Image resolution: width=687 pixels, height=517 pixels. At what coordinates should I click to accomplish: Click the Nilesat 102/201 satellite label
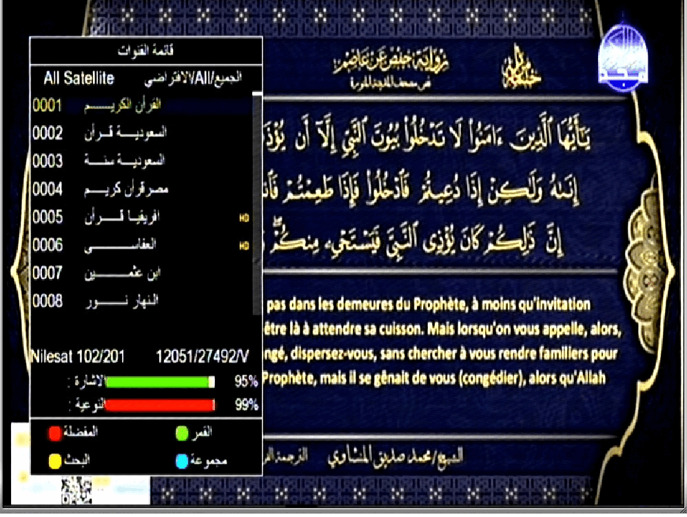click(x=77, y=357)
